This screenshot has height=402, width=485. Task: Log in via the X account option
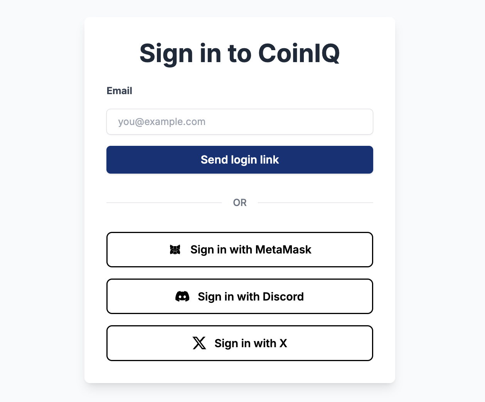[x=239, y=343]
